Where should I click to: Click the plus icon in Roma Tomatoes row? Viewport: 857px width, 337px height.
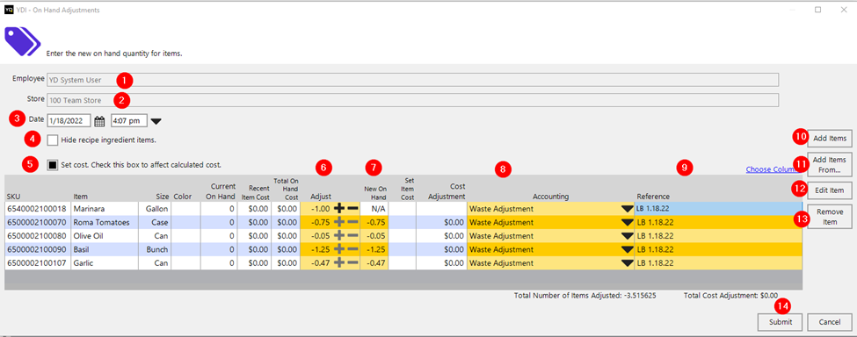339,222
